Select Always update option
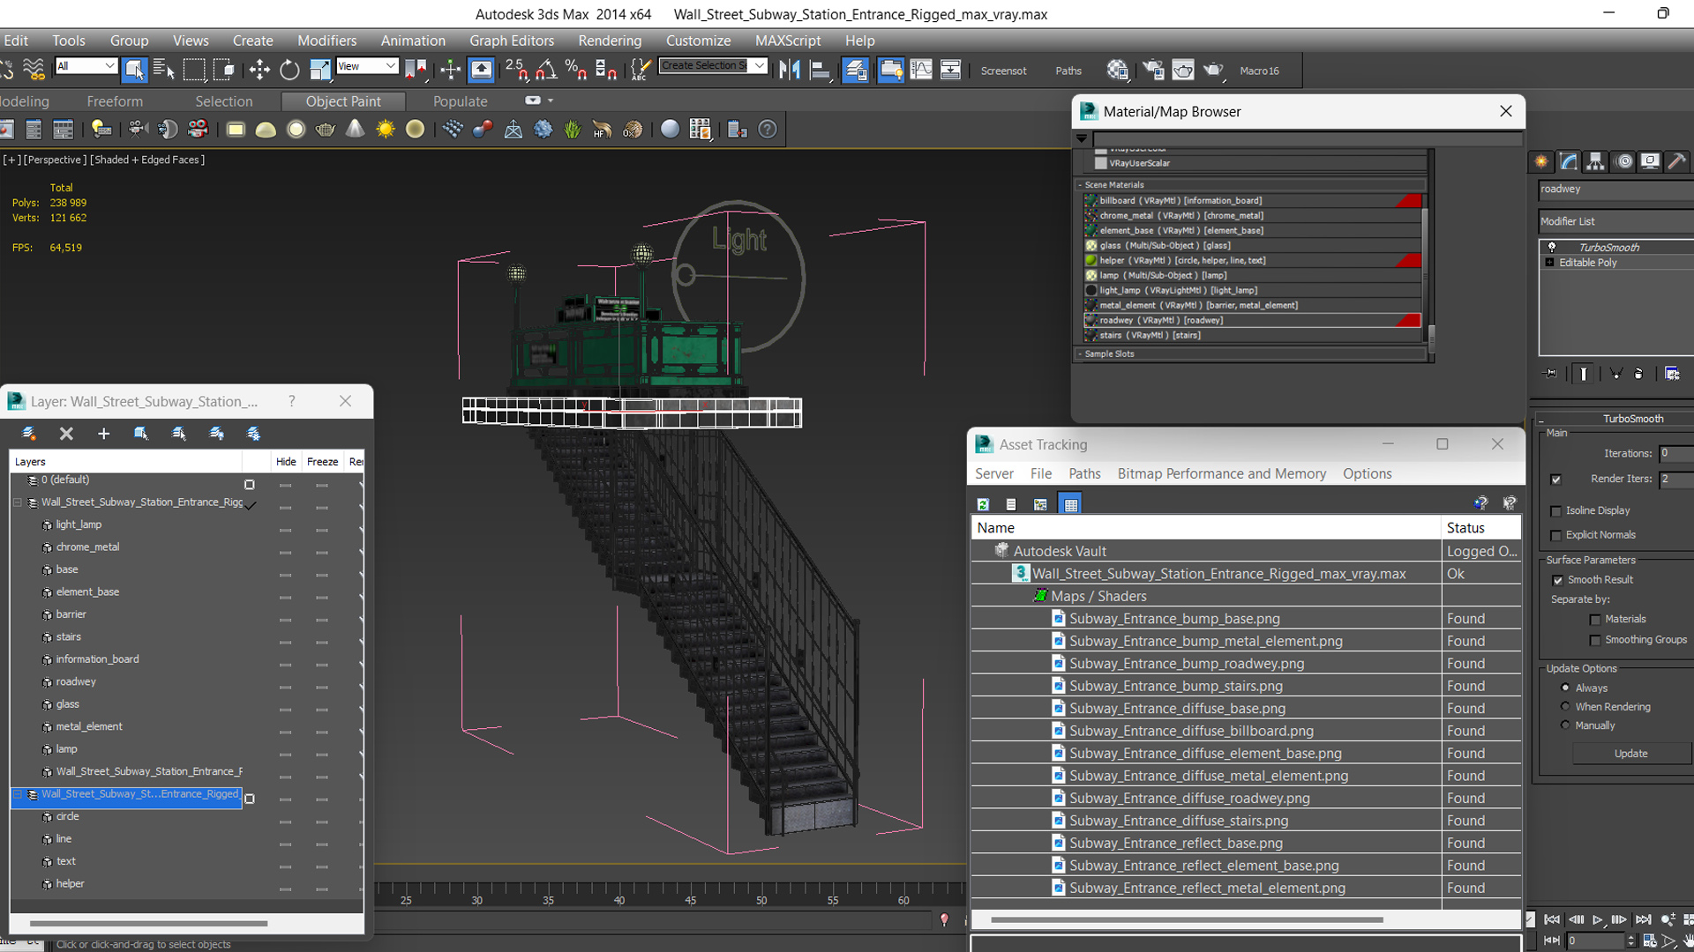Image resolution: width=1694 pixels, height=952 pixels. coord(1565,688)
